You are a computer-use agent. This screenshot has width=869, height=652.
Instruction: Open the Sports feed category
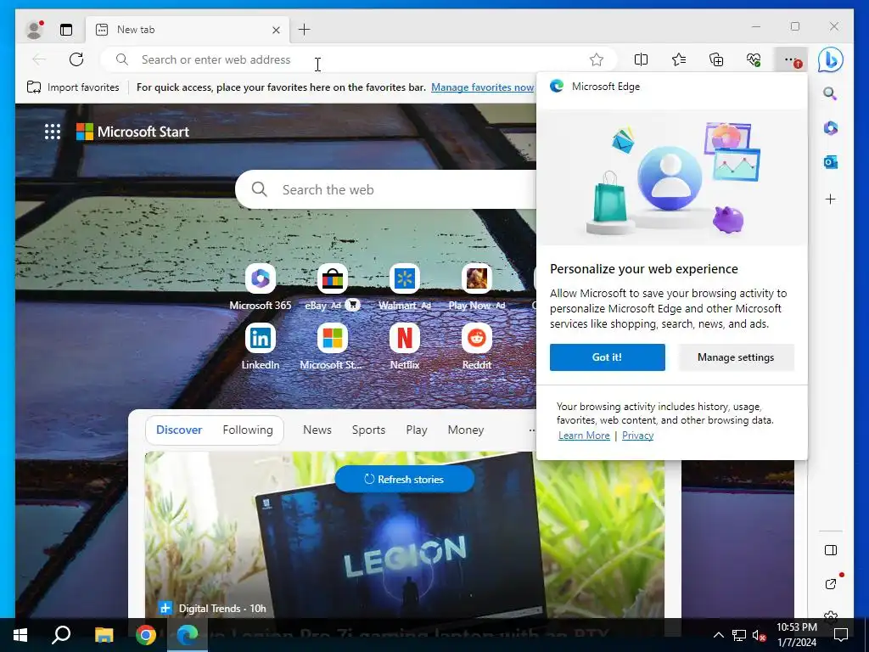[368, 430]
